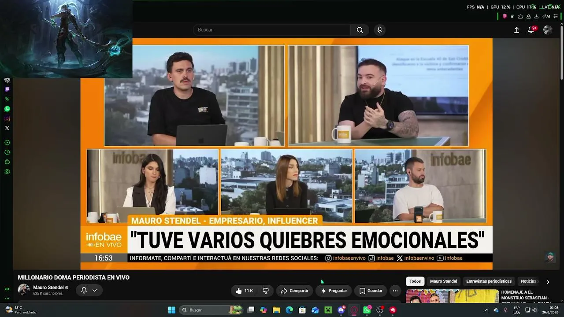564x317 pixels.
Task: Click the Preguntar ask button
Action: (334, 291)
